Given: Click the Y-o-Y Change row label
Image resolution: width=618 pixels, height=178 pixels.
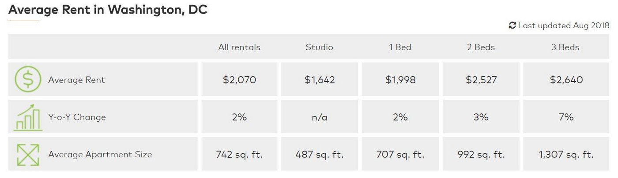Looking at the screenshot, I should click(x=77, y=117).
